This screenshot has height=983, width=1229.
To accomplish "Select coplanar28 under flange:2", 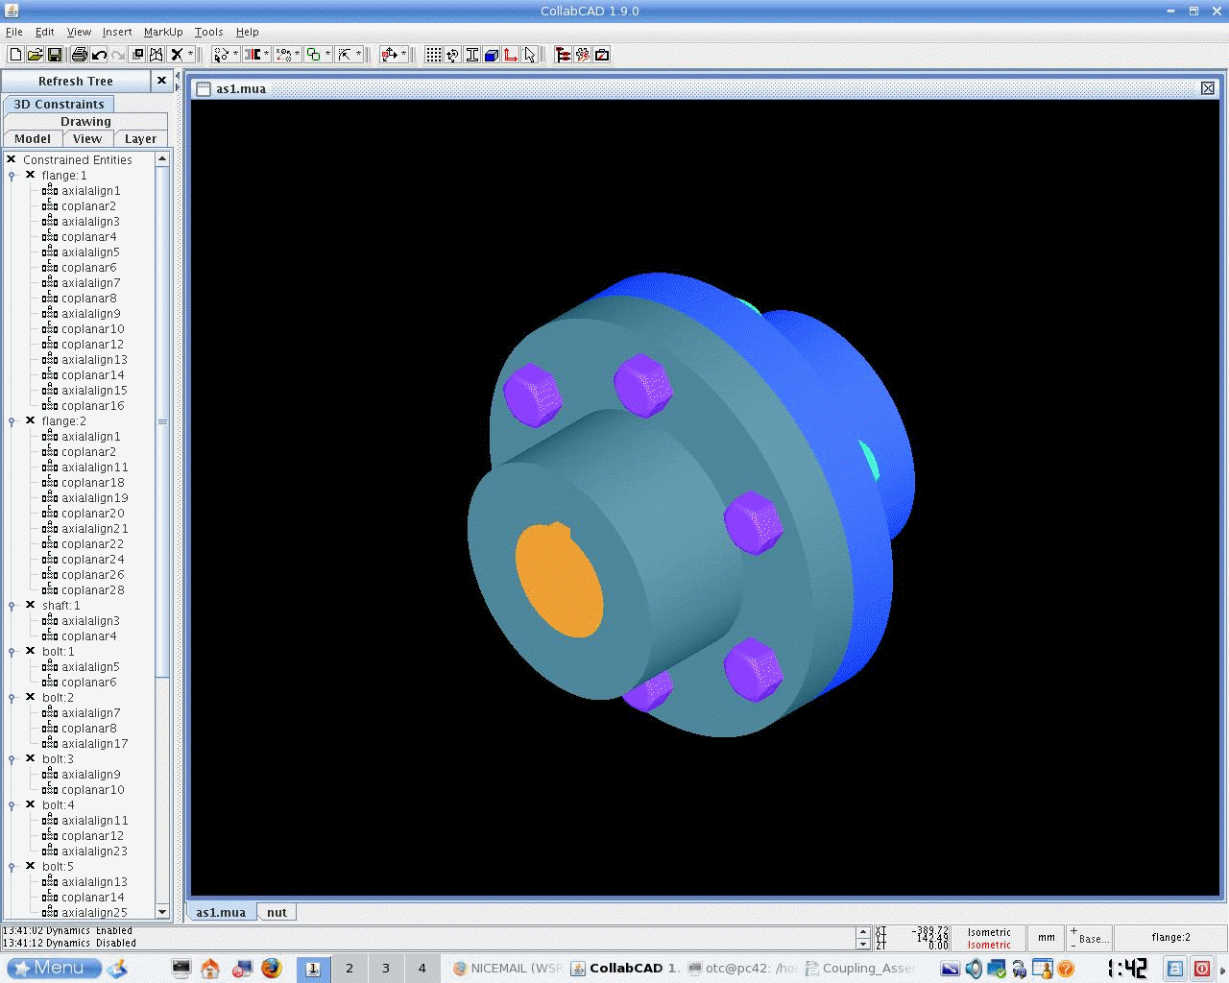I will (93, 590).
